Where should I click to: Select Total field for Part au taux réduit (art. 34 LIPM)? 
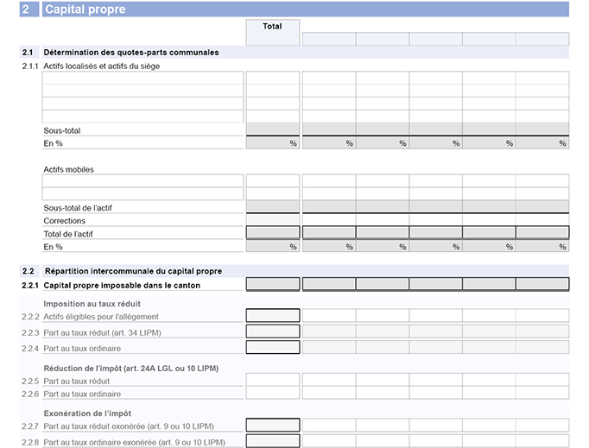coord(272,331)
